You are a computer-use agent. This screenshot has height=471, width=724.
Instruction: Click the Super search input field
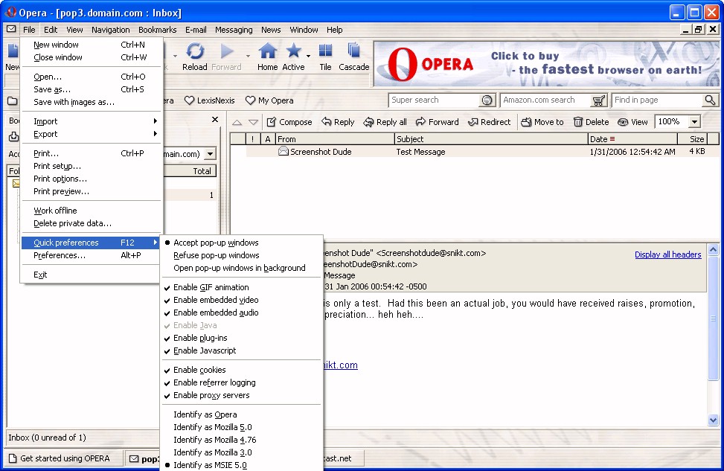[x=435, y=100]
